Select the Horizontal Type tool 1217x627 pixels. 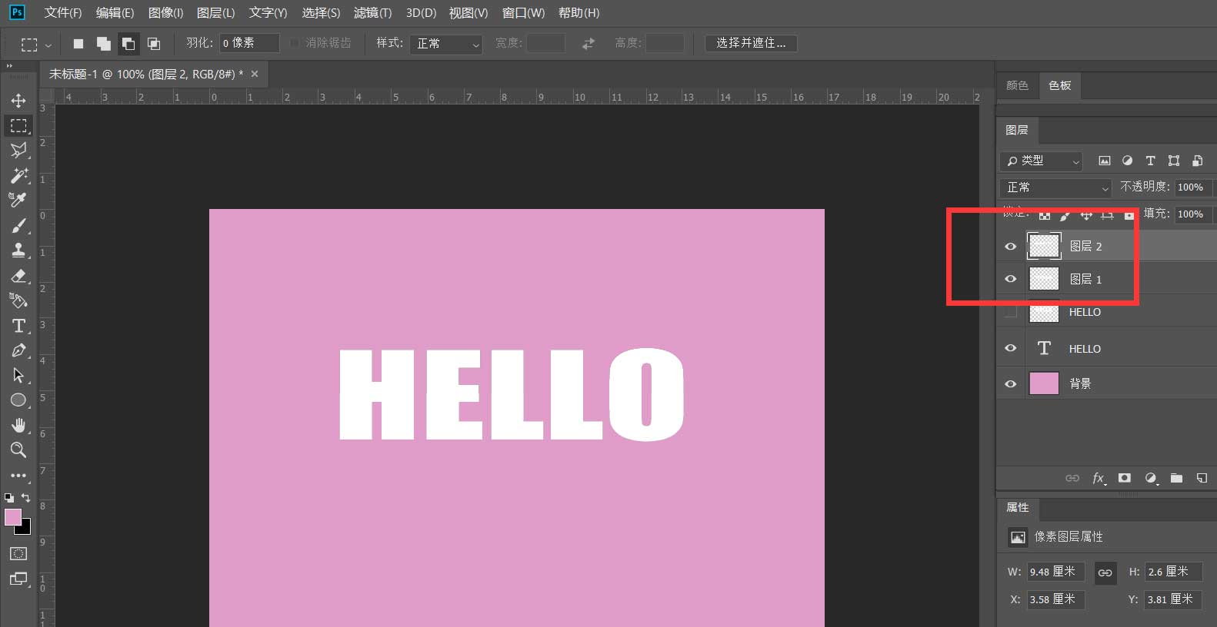18,326
